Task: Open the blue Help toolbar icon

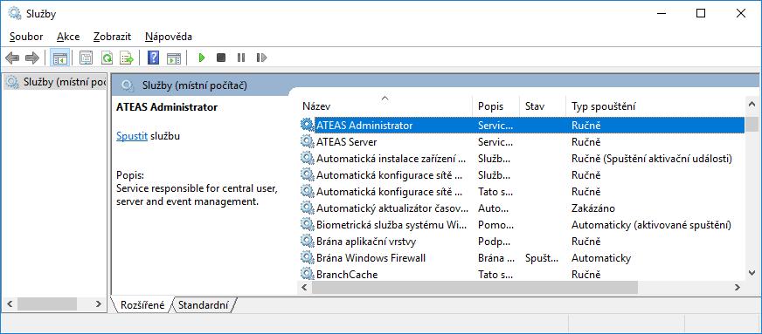Action: pyautogui.click(x=153, y=58)
